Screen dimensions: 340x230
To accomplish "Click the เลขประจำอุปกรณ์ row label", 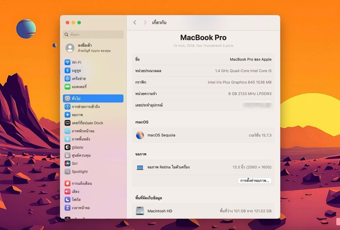I will (149, 105).
